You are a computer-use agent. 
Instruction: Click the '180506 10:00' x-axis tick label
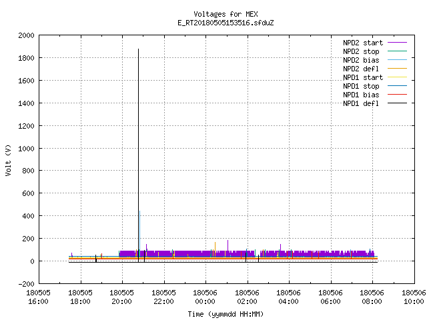(414, 297)
